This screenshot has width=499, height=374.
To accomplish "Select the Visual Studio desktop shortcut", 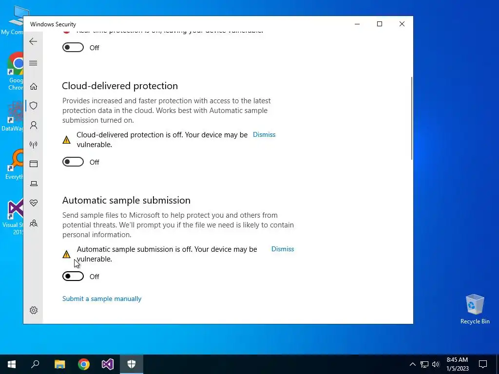I will [x=14, y=217].
